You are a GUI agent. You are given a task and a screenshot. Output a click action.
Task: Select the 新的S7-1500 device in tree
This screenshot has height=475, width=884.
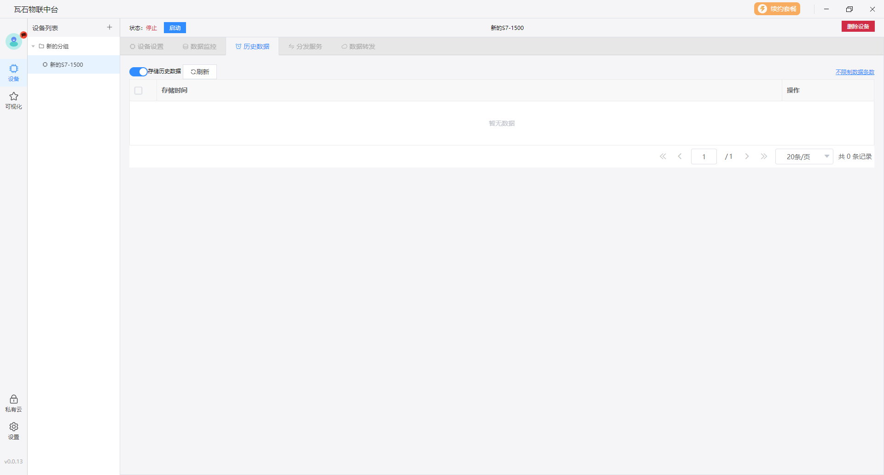pyautogui.click(x=66, y=65)
